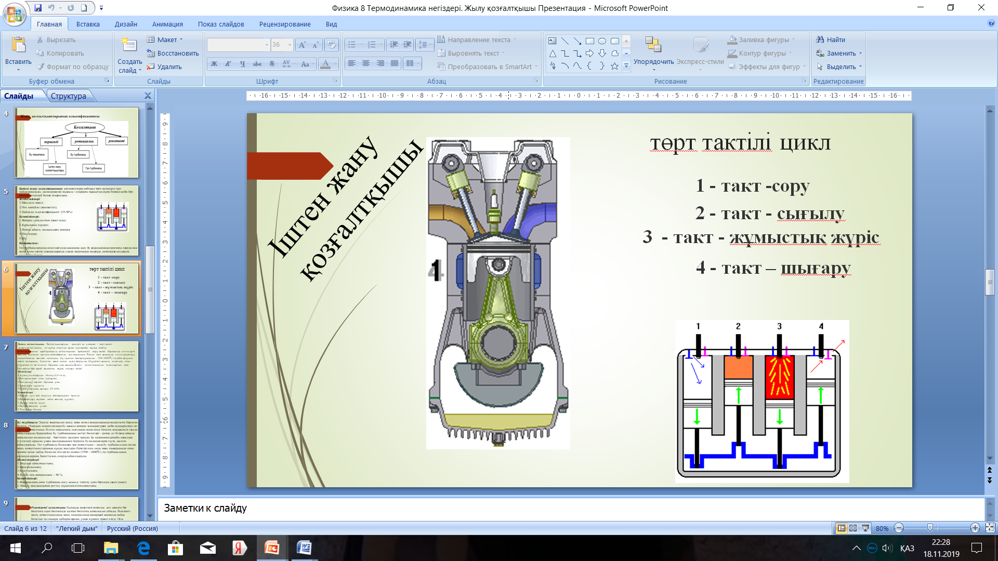Click the Find (Найти) binoculars icon

point(820,39)
